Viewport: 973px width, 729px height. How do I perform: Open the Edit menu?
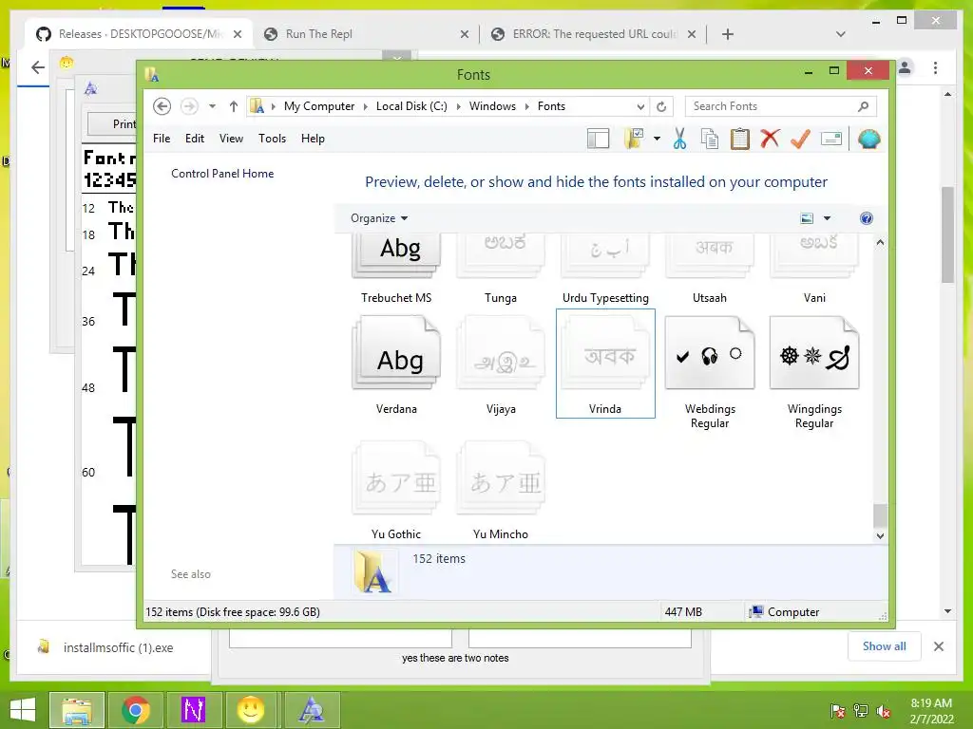pos(194,139)
